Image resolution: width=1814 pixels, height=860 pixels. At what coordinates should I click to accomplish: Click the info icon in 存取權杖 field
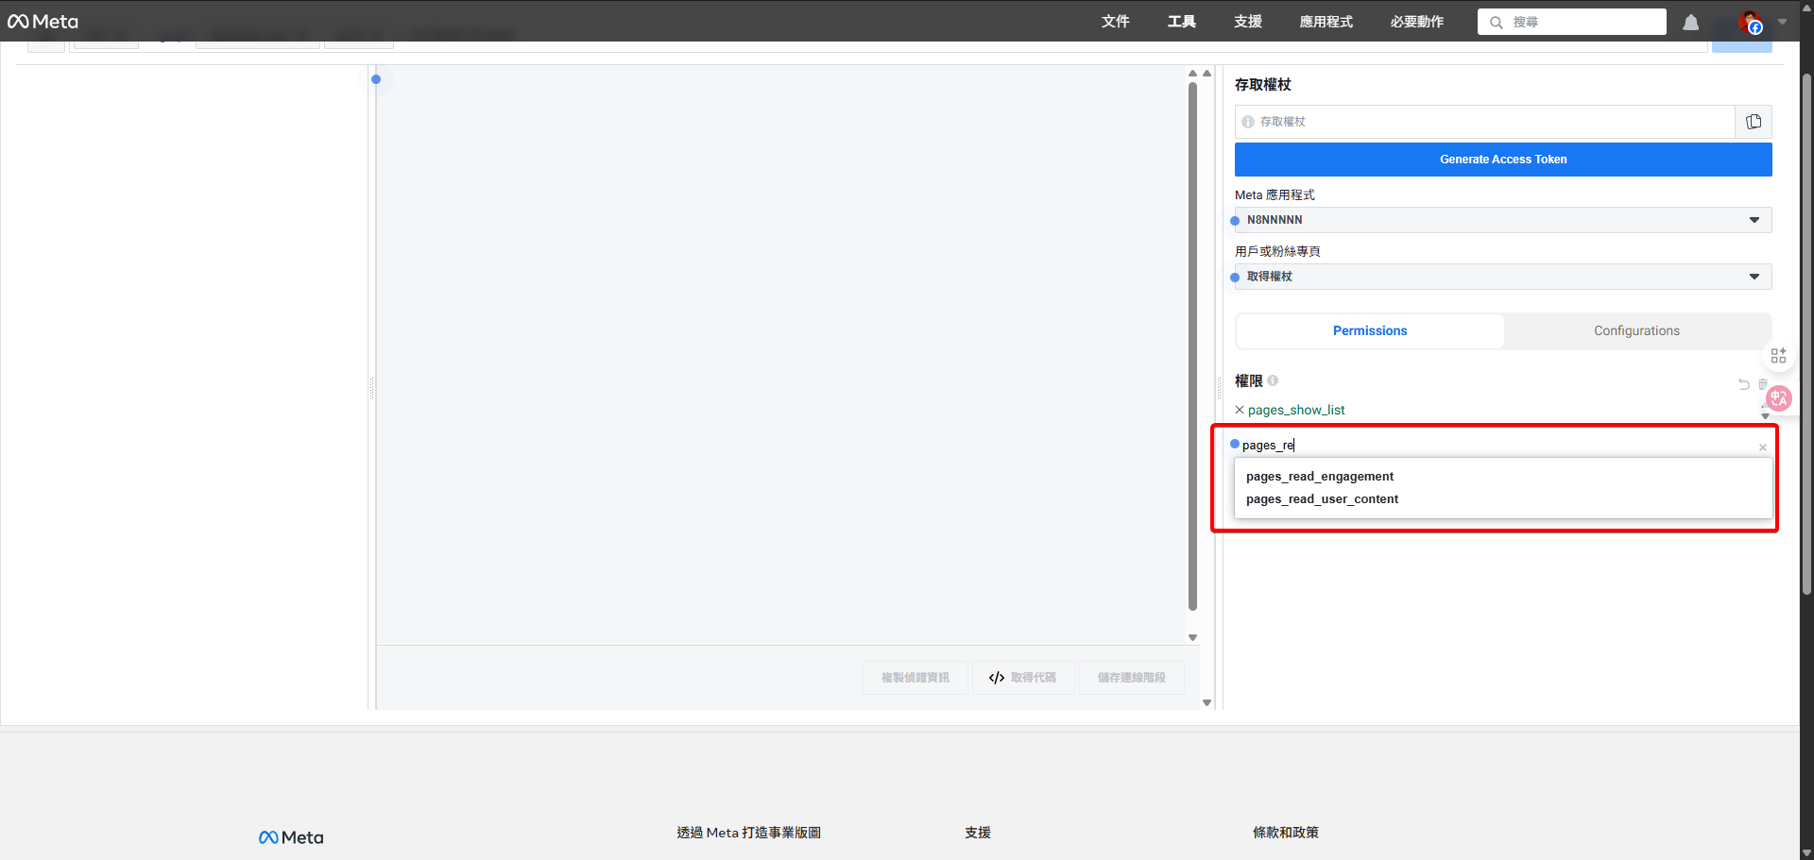[1249, 121]
